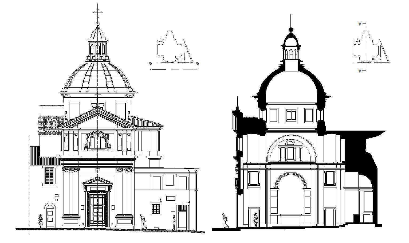Click the figure standing in the section drawing
Image resolution: width=409 pixels, height=243 pixels.
tap(255, 220)
